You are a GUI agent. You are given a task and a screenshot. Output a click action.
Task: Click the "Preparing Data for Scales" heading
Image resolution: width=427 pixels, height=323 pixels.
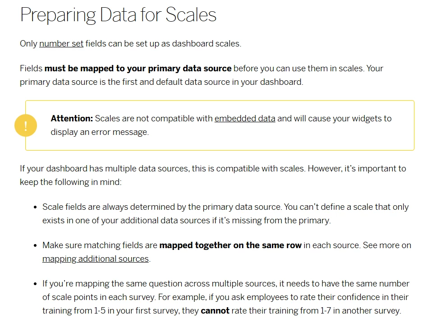(118, 15)
